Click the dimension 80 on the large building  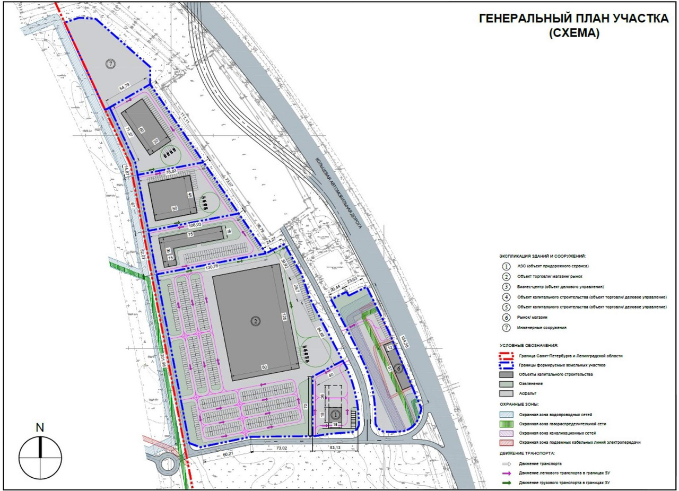(264, 366)
